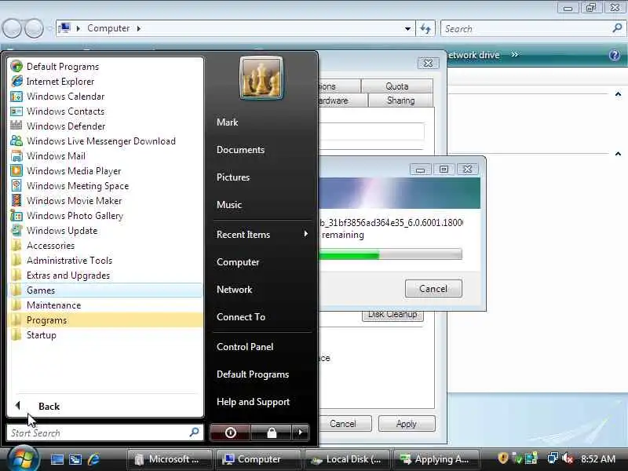Click the Disk Cleanup button
The height and width of the screenshot is (471, 628).
392,315
